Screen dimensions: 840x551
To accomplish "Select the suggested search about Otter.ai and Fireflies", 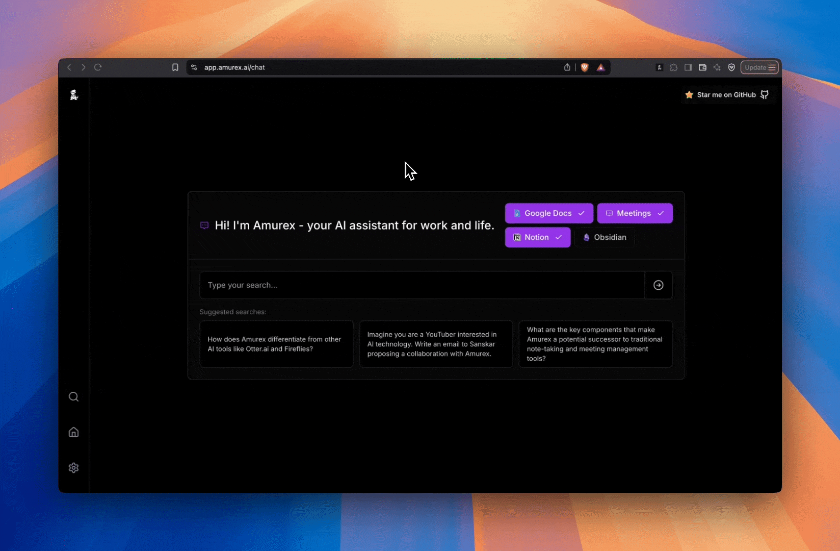I will (x=276, y=344).
